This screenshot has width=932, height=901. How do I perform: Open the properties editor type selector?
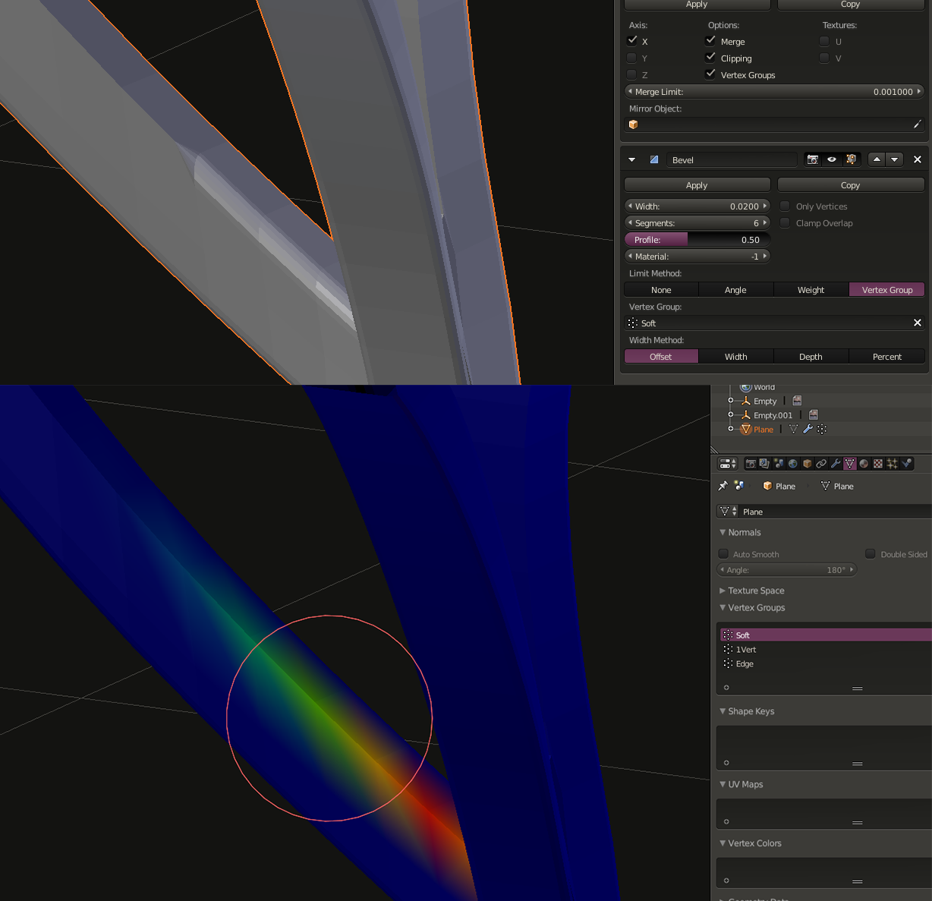point(728,464)
